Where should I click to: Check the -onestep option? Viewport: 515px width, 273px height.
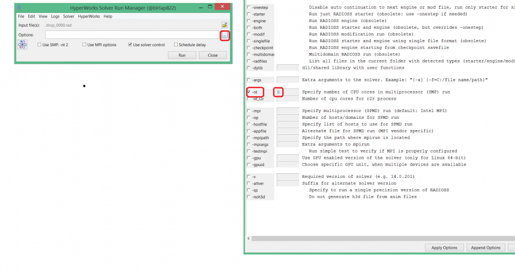click(249, 7)
